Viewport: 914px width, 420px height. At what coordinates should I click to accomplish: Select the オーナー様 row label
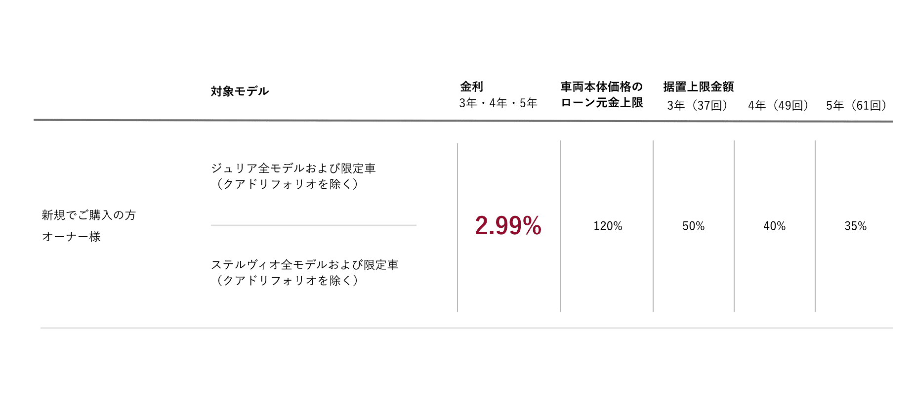coord(72,237)
